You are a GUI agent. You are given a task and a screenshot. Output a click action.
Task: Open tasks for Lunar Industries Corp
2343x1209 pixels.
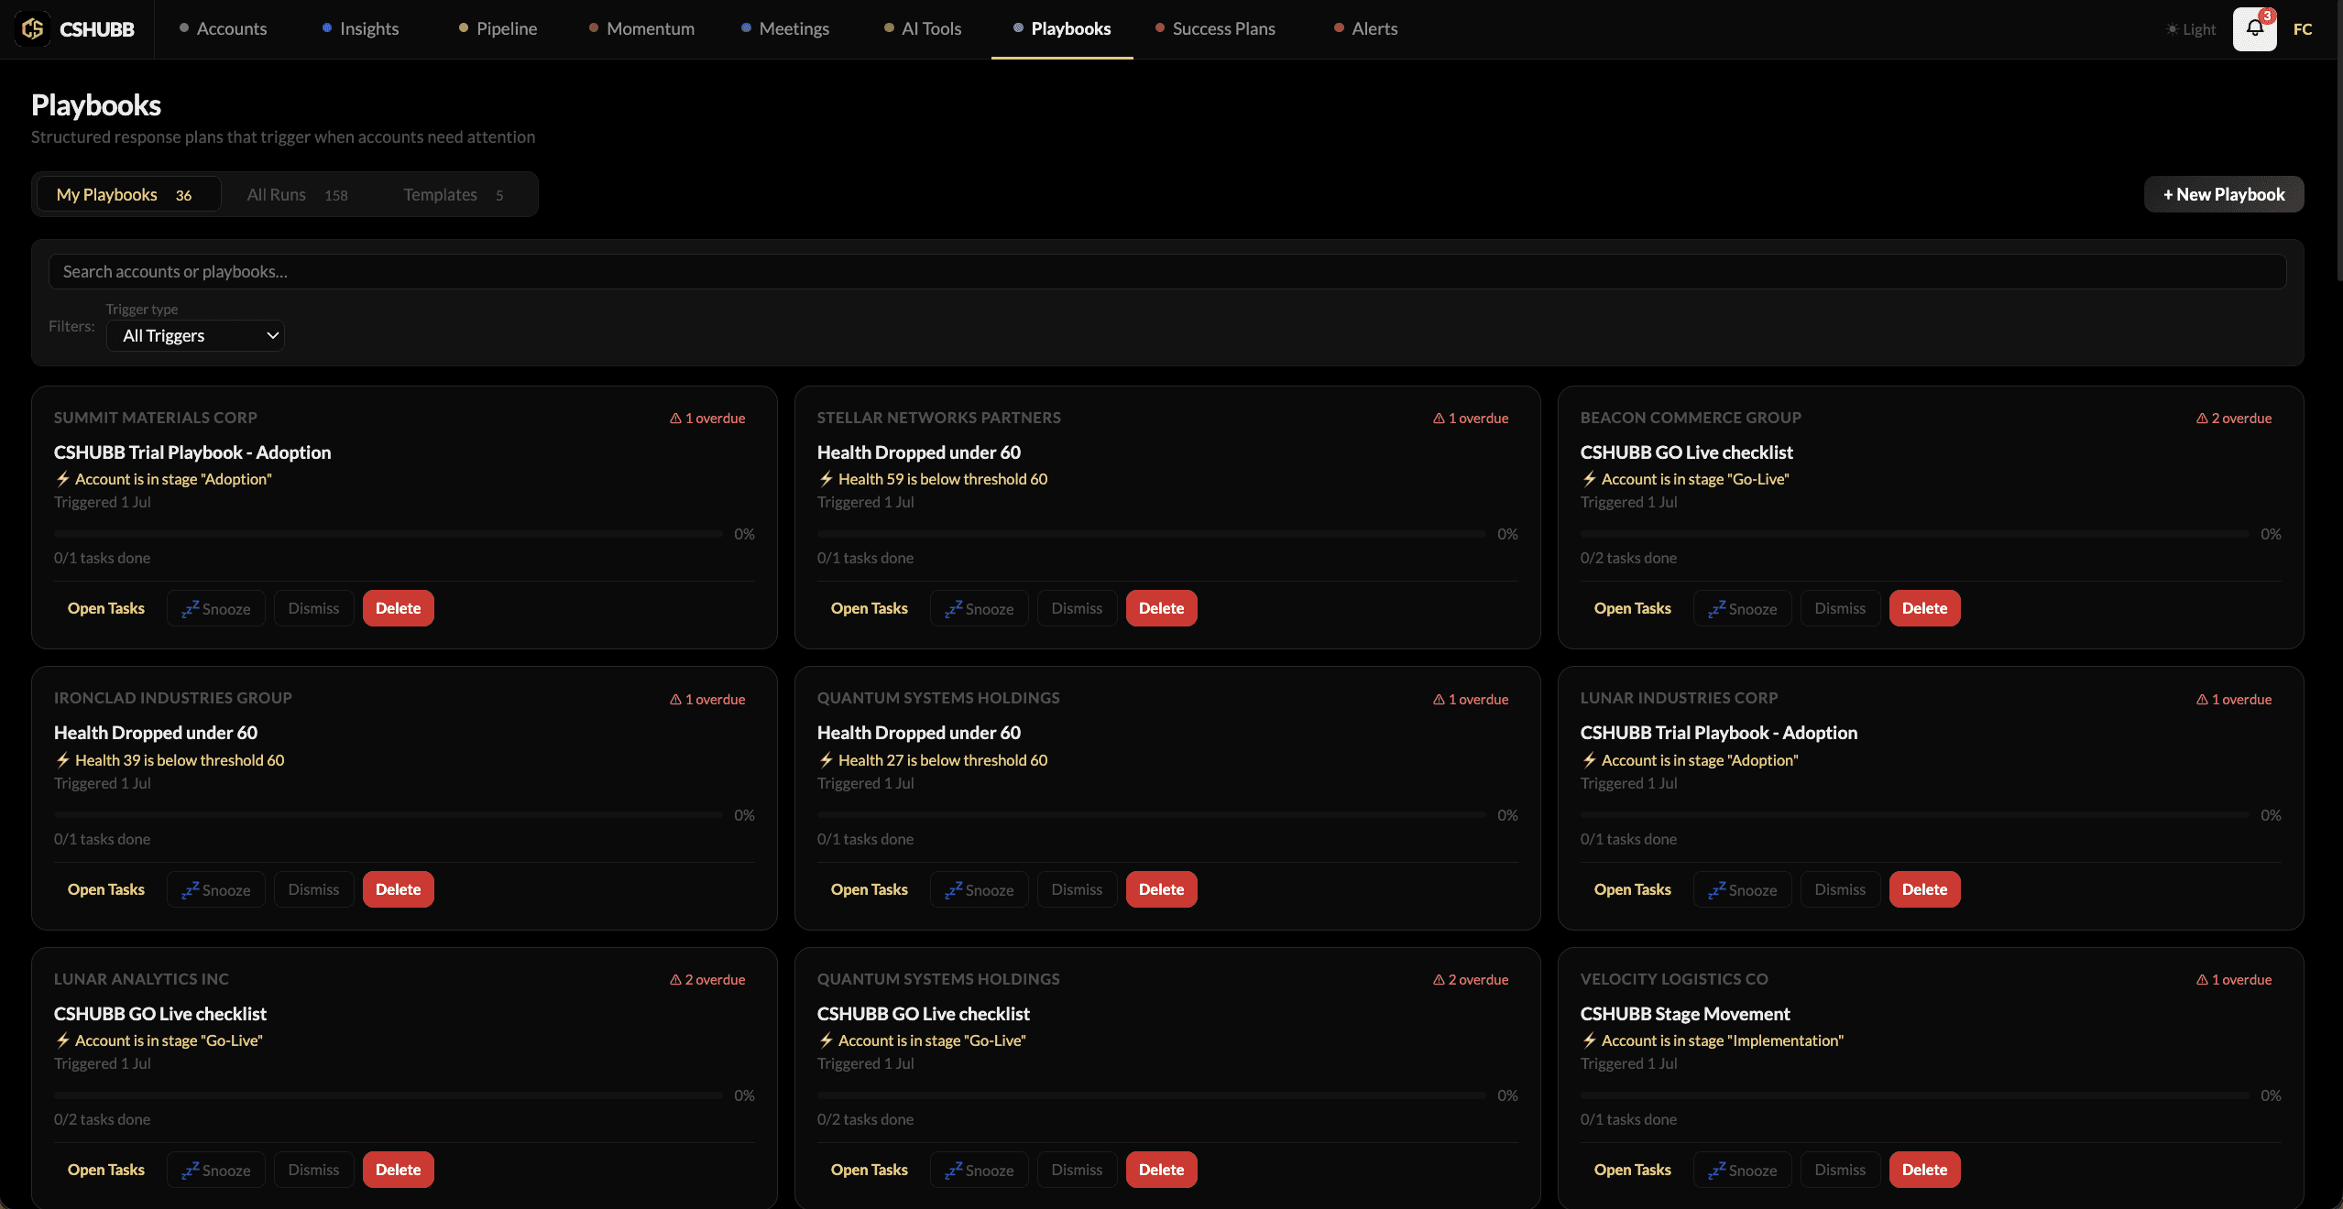tap(1633, 890)
